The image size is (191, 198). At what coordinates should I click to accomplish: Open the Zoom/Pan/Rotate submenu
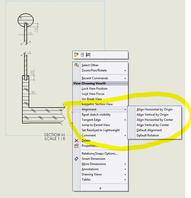point(100,70)
